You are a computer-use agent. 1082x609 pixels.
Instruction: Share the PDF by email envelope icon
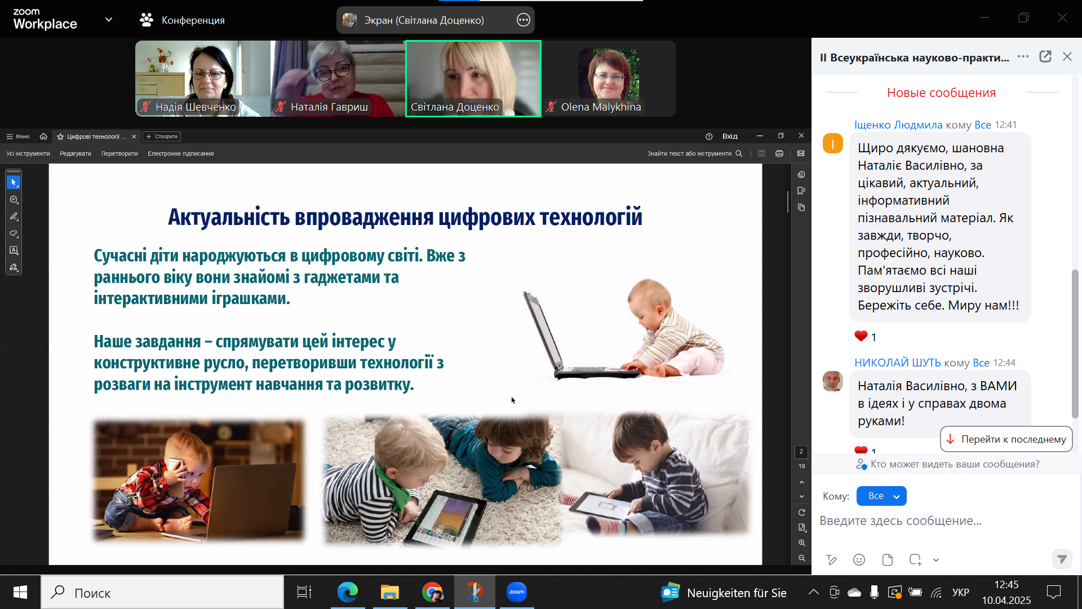coord(801,153)
